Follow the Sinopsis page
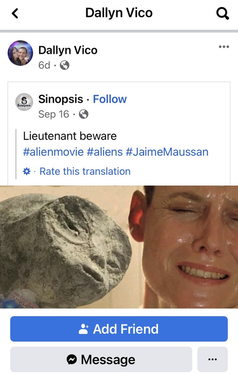The height and width of the screenshot is (374, 238). (110, 99)
